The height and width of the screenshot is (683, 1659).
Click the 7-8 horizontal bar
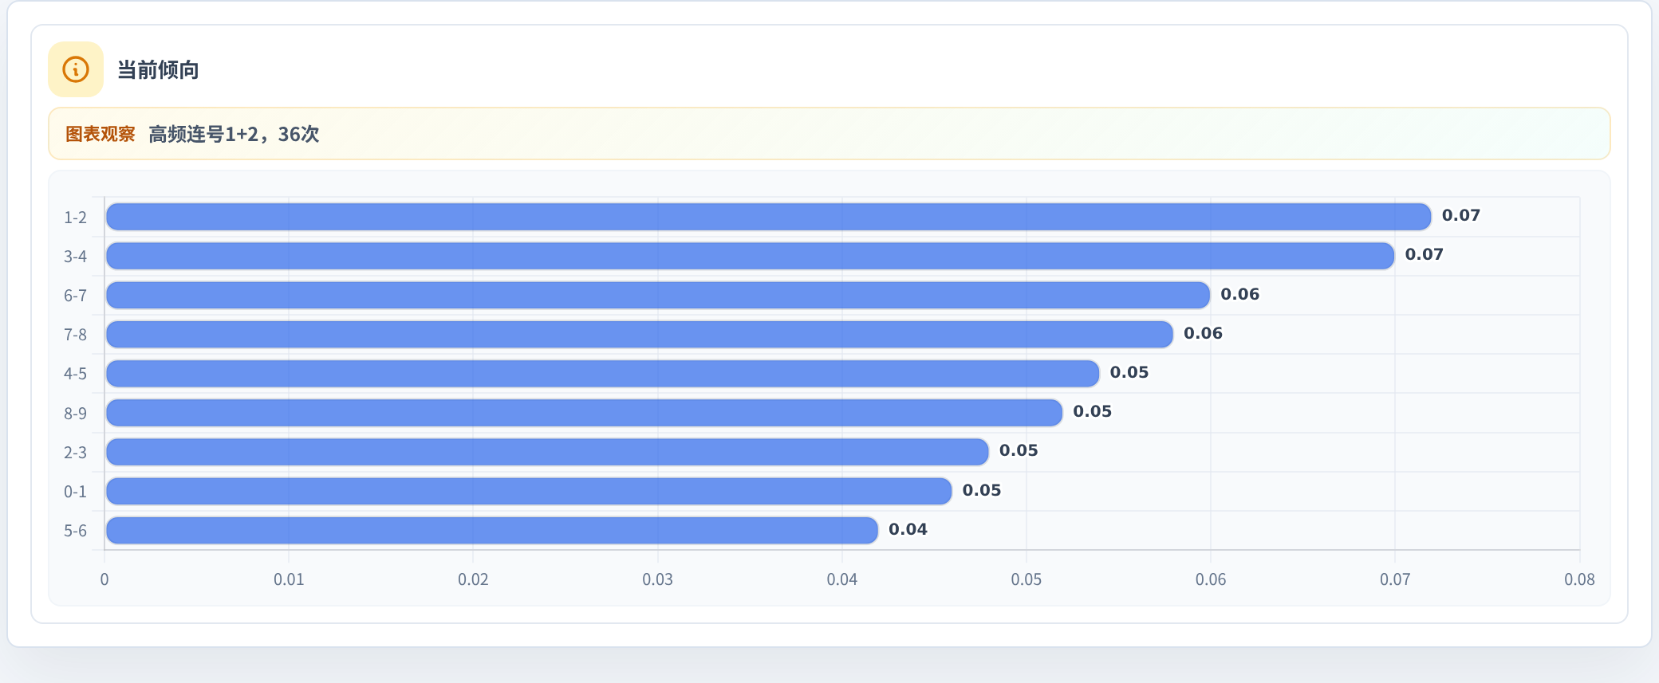point(639,334)
